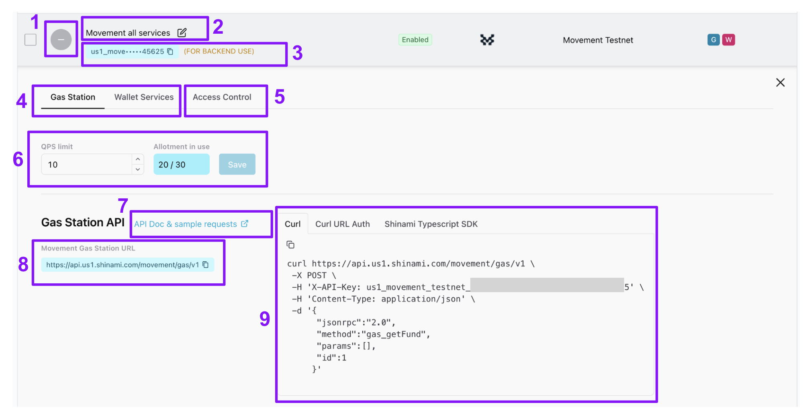The image size is (805, 419).
Task: Click the G Gas Station badge
Action: 713,40
